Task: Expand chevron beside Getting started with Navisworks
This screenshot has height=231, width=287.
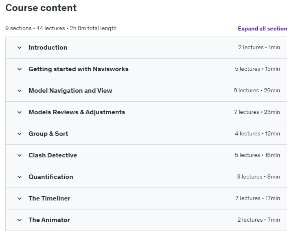Action: pos(20,69)
